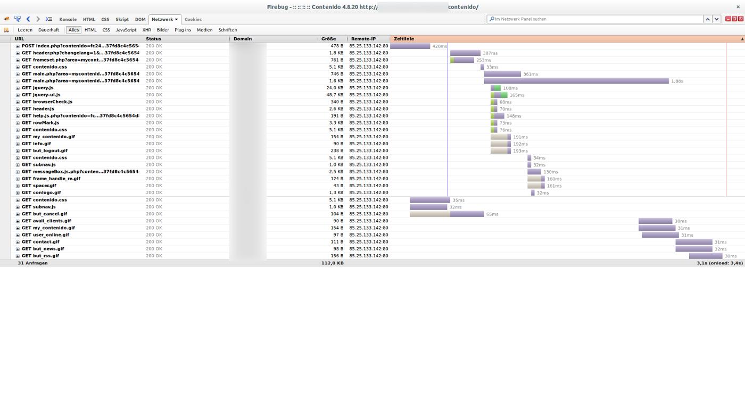Switch to the Konsole tab
This screenshot has height=419, width=745.
tap(68, 20)
